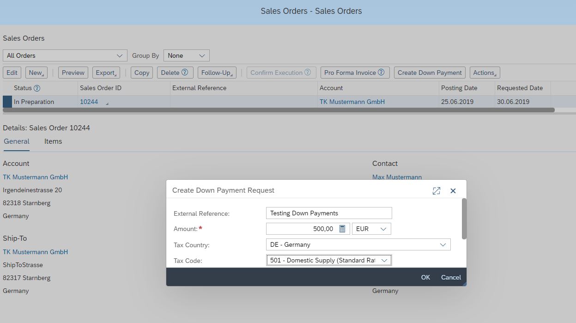576x323 pixels.
Task: Click the 82318 Starnberg address line
Action: (x=27, y=203)
